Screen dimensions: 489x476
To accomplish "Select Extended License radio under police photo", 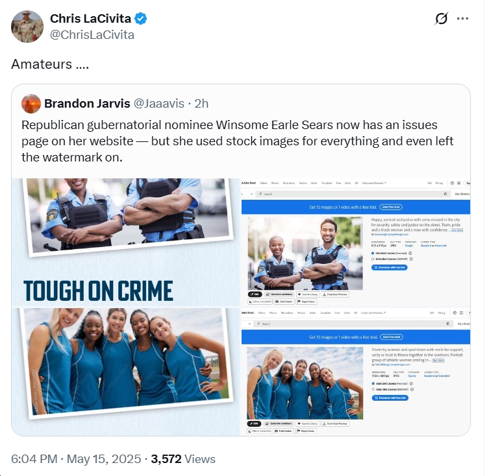I will (373, 259).
